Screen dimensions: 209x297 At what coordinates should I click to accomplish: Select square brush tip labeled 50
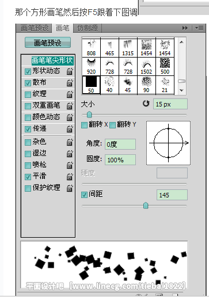coord(91,85)
